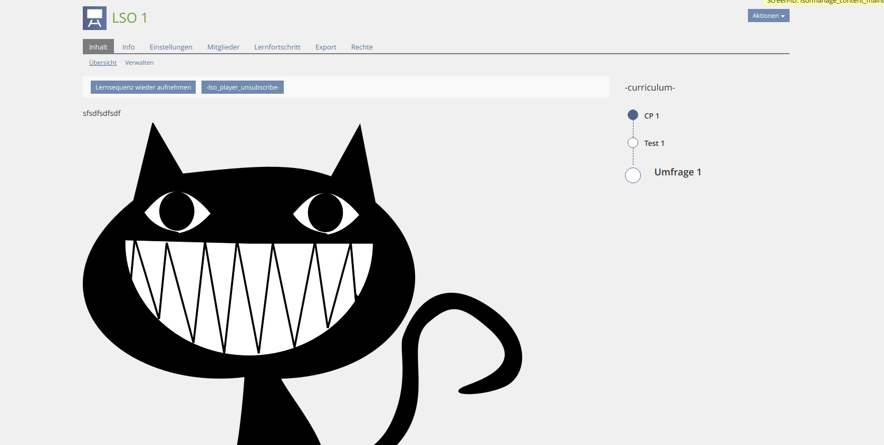Switch to the Rechte tab
The height and width of the screenshot is (445, 884).
tap(362, 47)
